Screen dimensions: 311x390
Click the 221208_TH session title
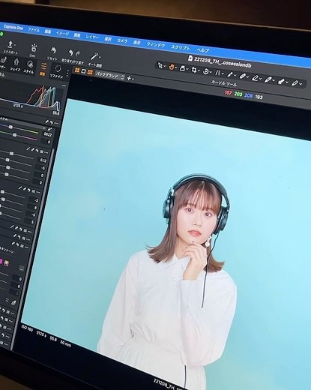(x=223, y=61)
